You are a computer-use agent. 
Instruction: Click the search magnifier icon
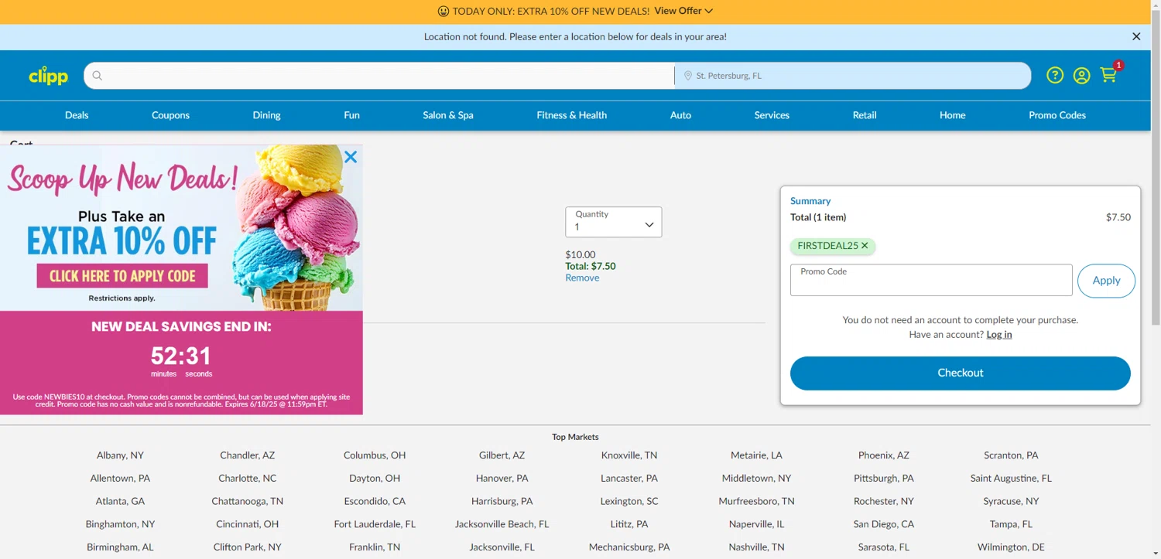tap(97, 76)
